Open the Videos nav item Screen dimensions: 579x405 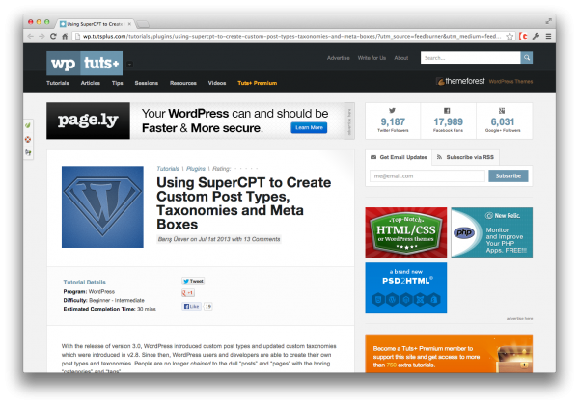217,83
